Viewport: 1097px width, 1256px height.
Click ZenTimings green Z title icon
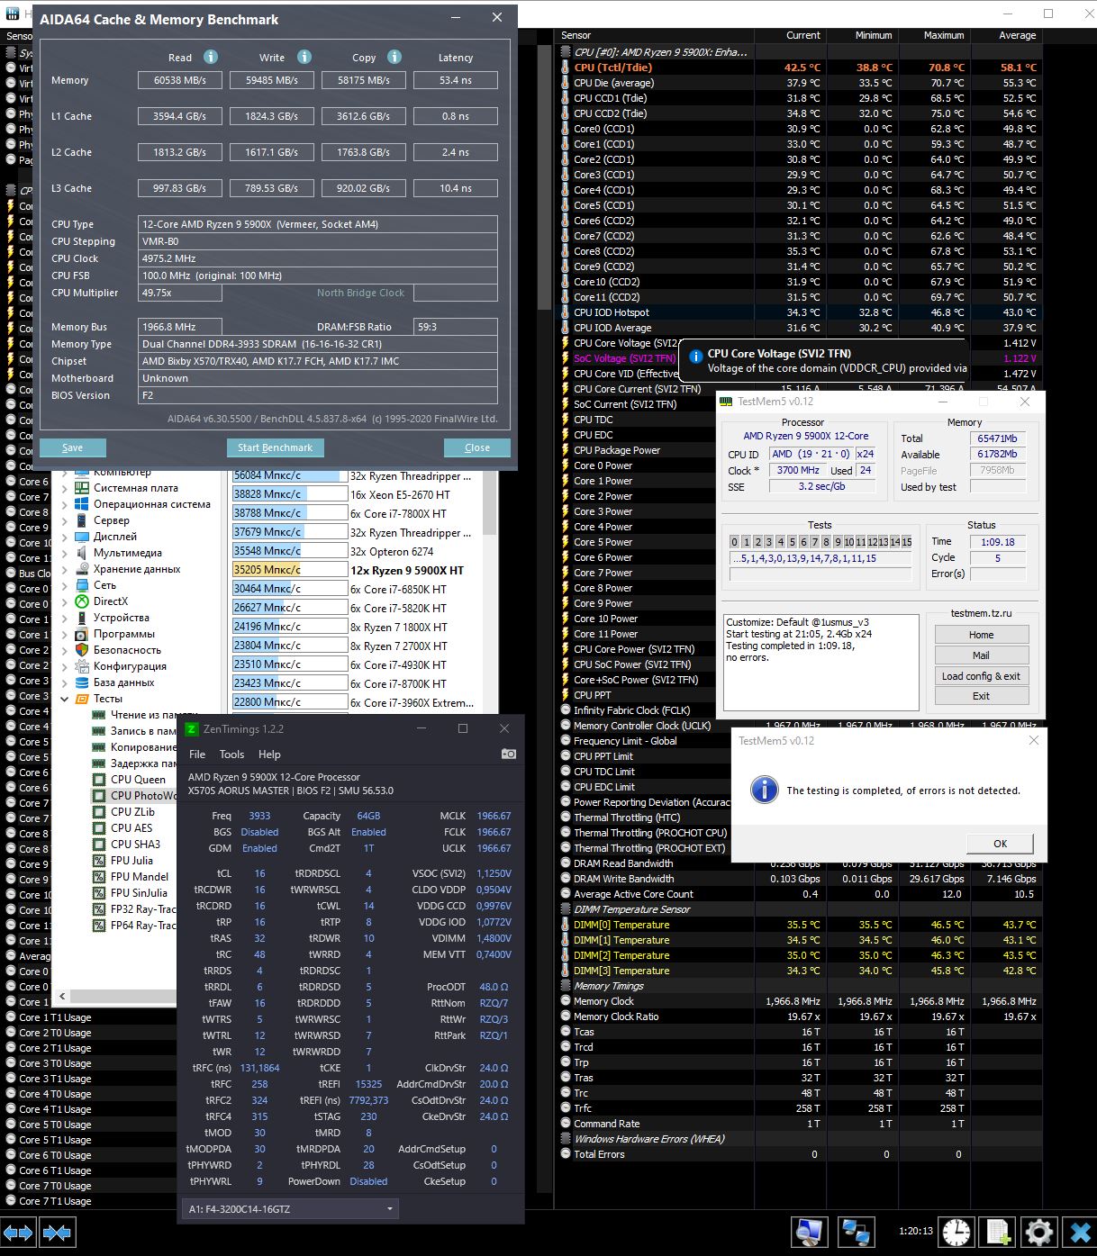click(191, 729)
